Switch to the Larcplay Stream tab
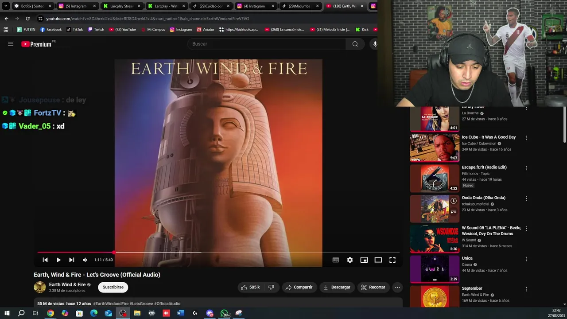 121,6
